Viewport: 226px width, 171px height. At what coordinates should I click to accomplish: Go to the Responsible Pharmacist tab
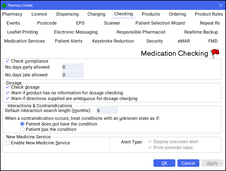pos(141,32)
